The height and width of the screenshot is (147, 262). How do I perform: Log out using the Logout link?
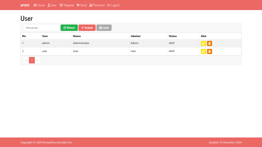pyautogui.click(x=113, y=5)
